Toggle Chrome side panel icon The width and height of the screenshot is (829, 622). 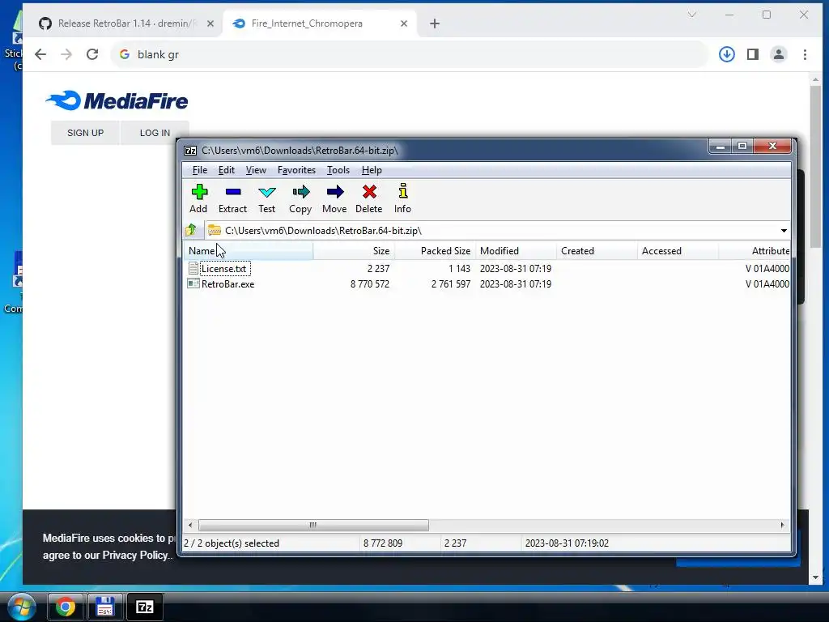tap(753, 54)
